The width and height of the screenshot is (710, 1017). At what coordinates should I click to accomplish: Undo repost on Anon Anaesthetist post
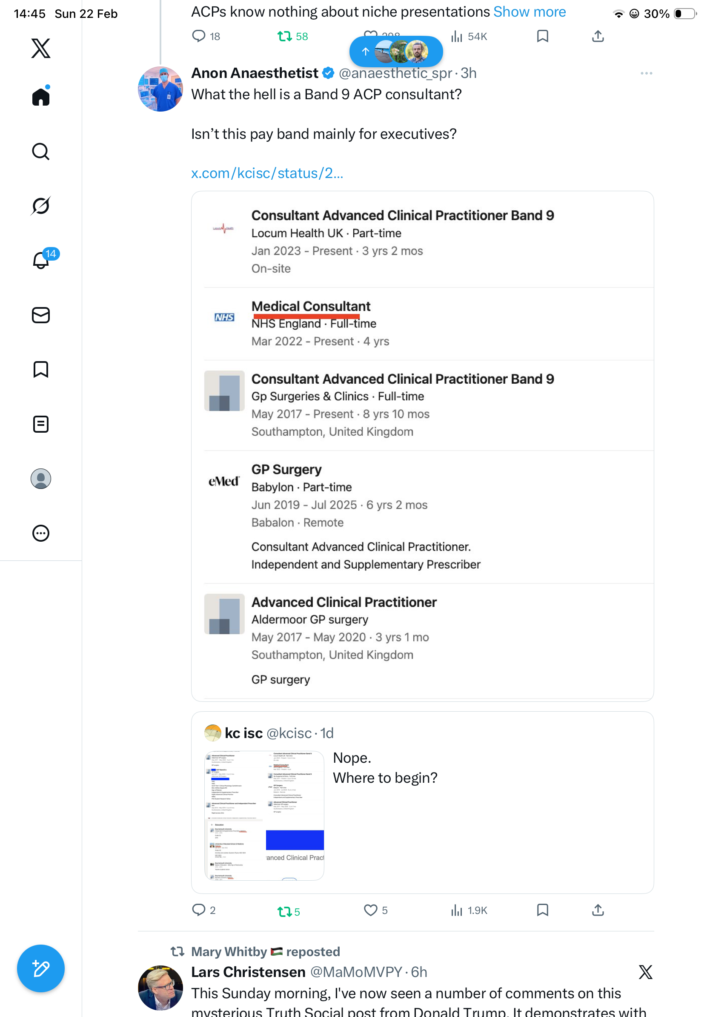(284, 911)
